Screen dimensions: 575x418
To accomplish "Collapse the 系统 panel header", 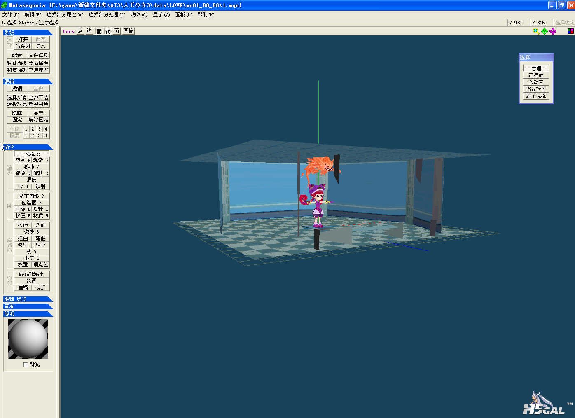I will click(x=28, y=32).
